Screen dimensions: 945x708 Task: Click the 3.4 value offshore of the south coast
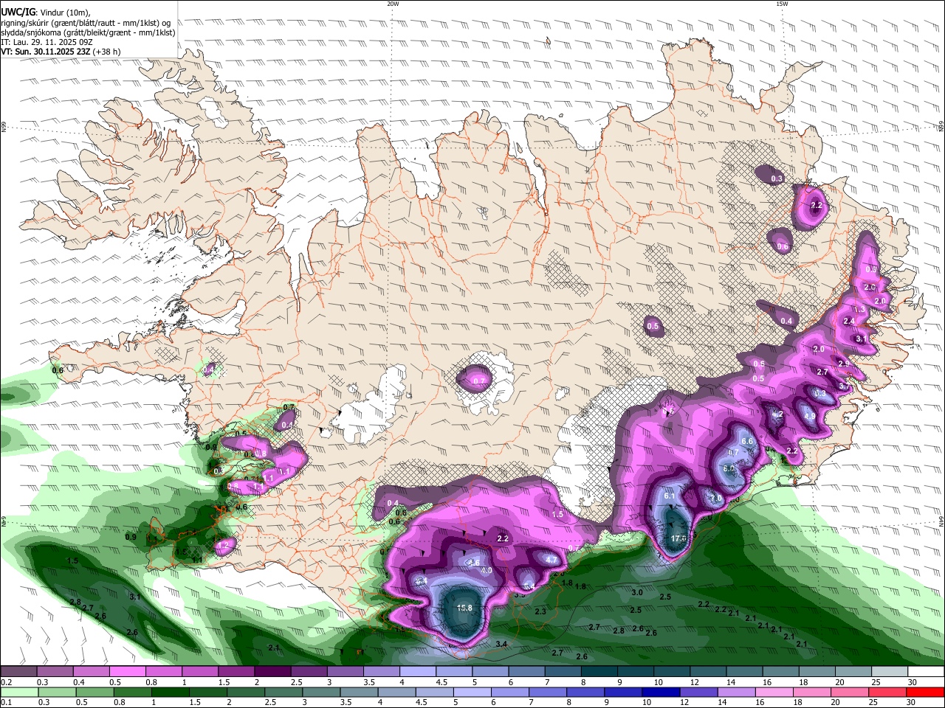click(x=501, y=645)
